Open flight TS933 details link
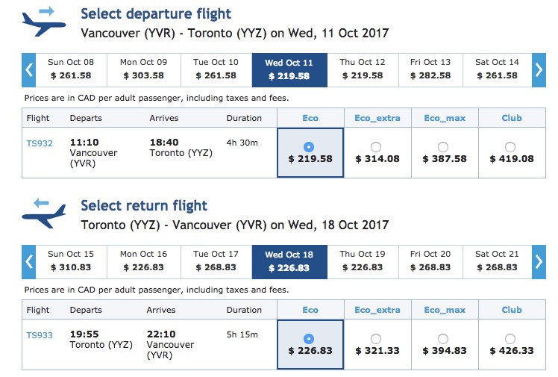Image resolution: width=558 pixels, height=377 pixels. 40,335
